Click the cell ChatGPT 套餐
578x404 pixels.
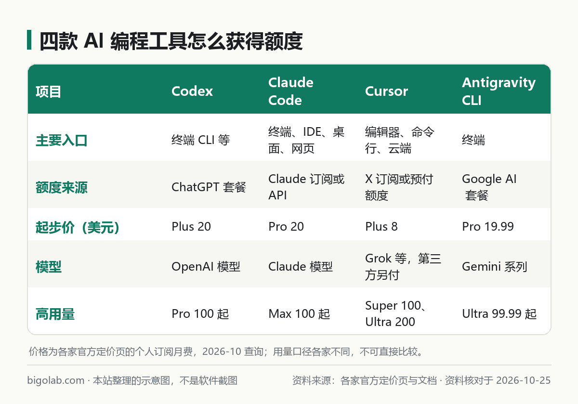point(209,187)
